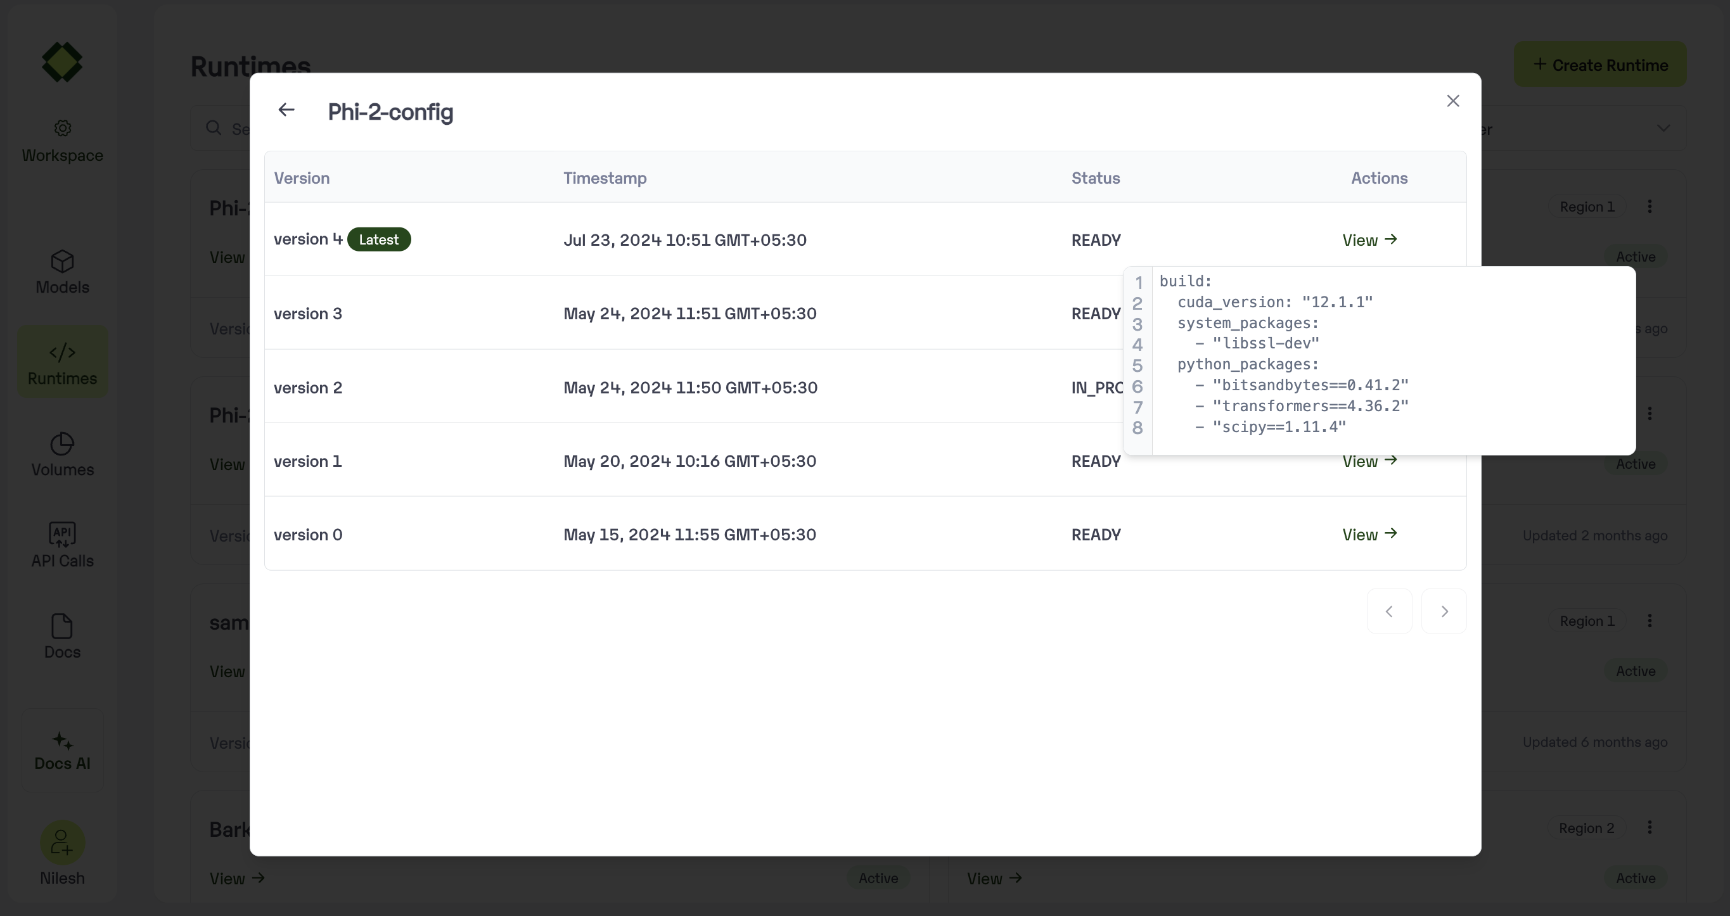Open three-dot menu beside Region 2
The image size is (1730, 916).
(x=1650, y=827)
